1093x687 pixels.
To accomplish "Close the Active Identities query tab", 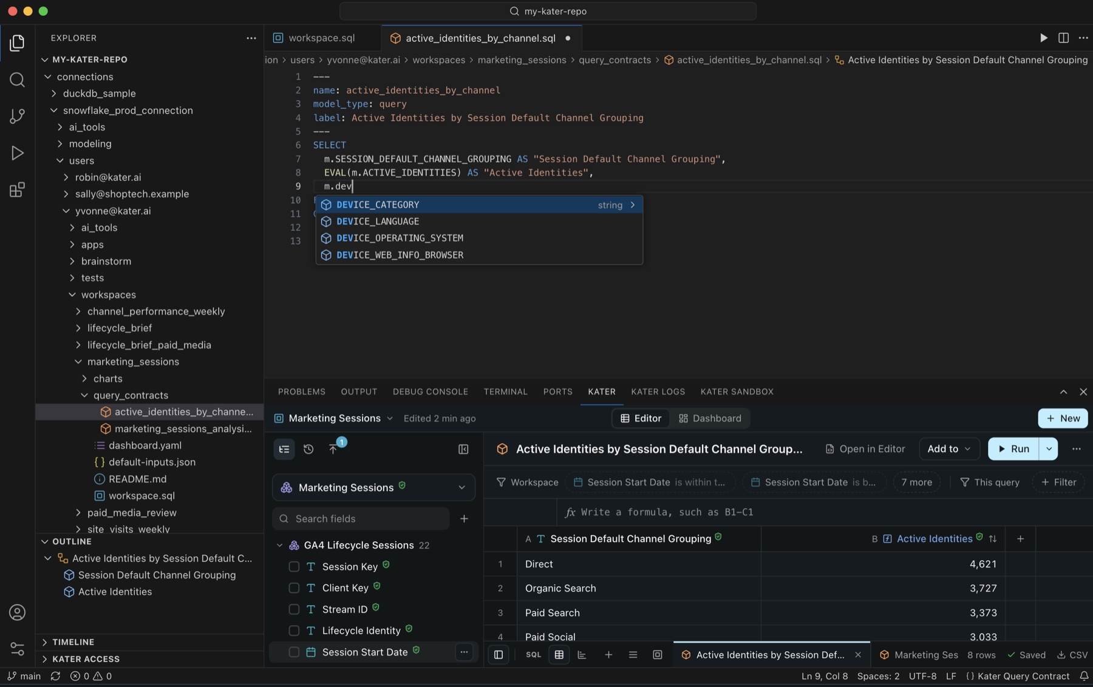I will tap(857, 655).
